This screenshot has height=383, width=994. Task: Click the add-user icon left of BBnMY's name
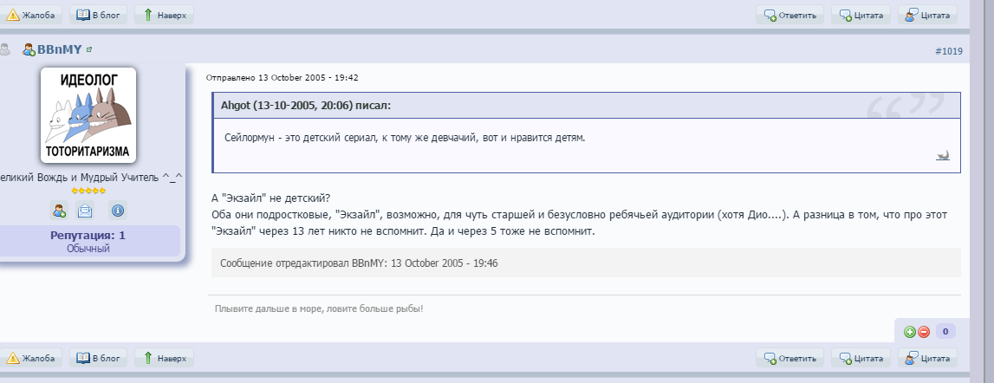click(x=29, y=50)
